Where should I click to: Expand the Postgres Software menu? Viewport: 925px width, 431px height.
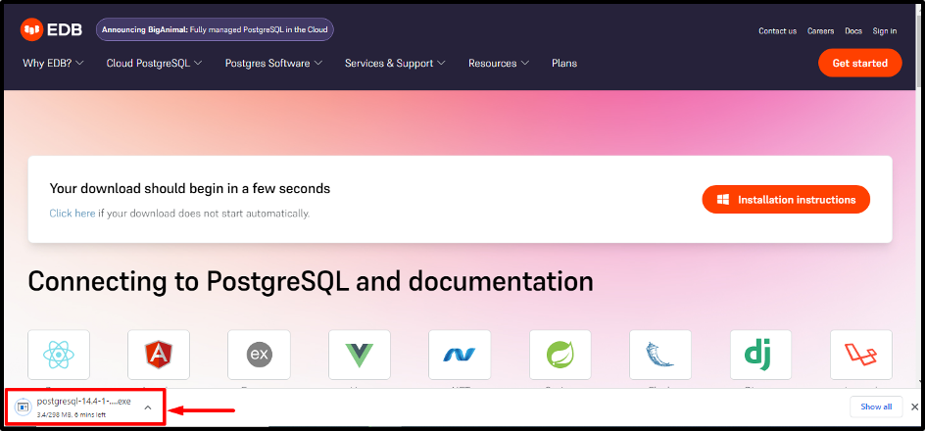273,63
